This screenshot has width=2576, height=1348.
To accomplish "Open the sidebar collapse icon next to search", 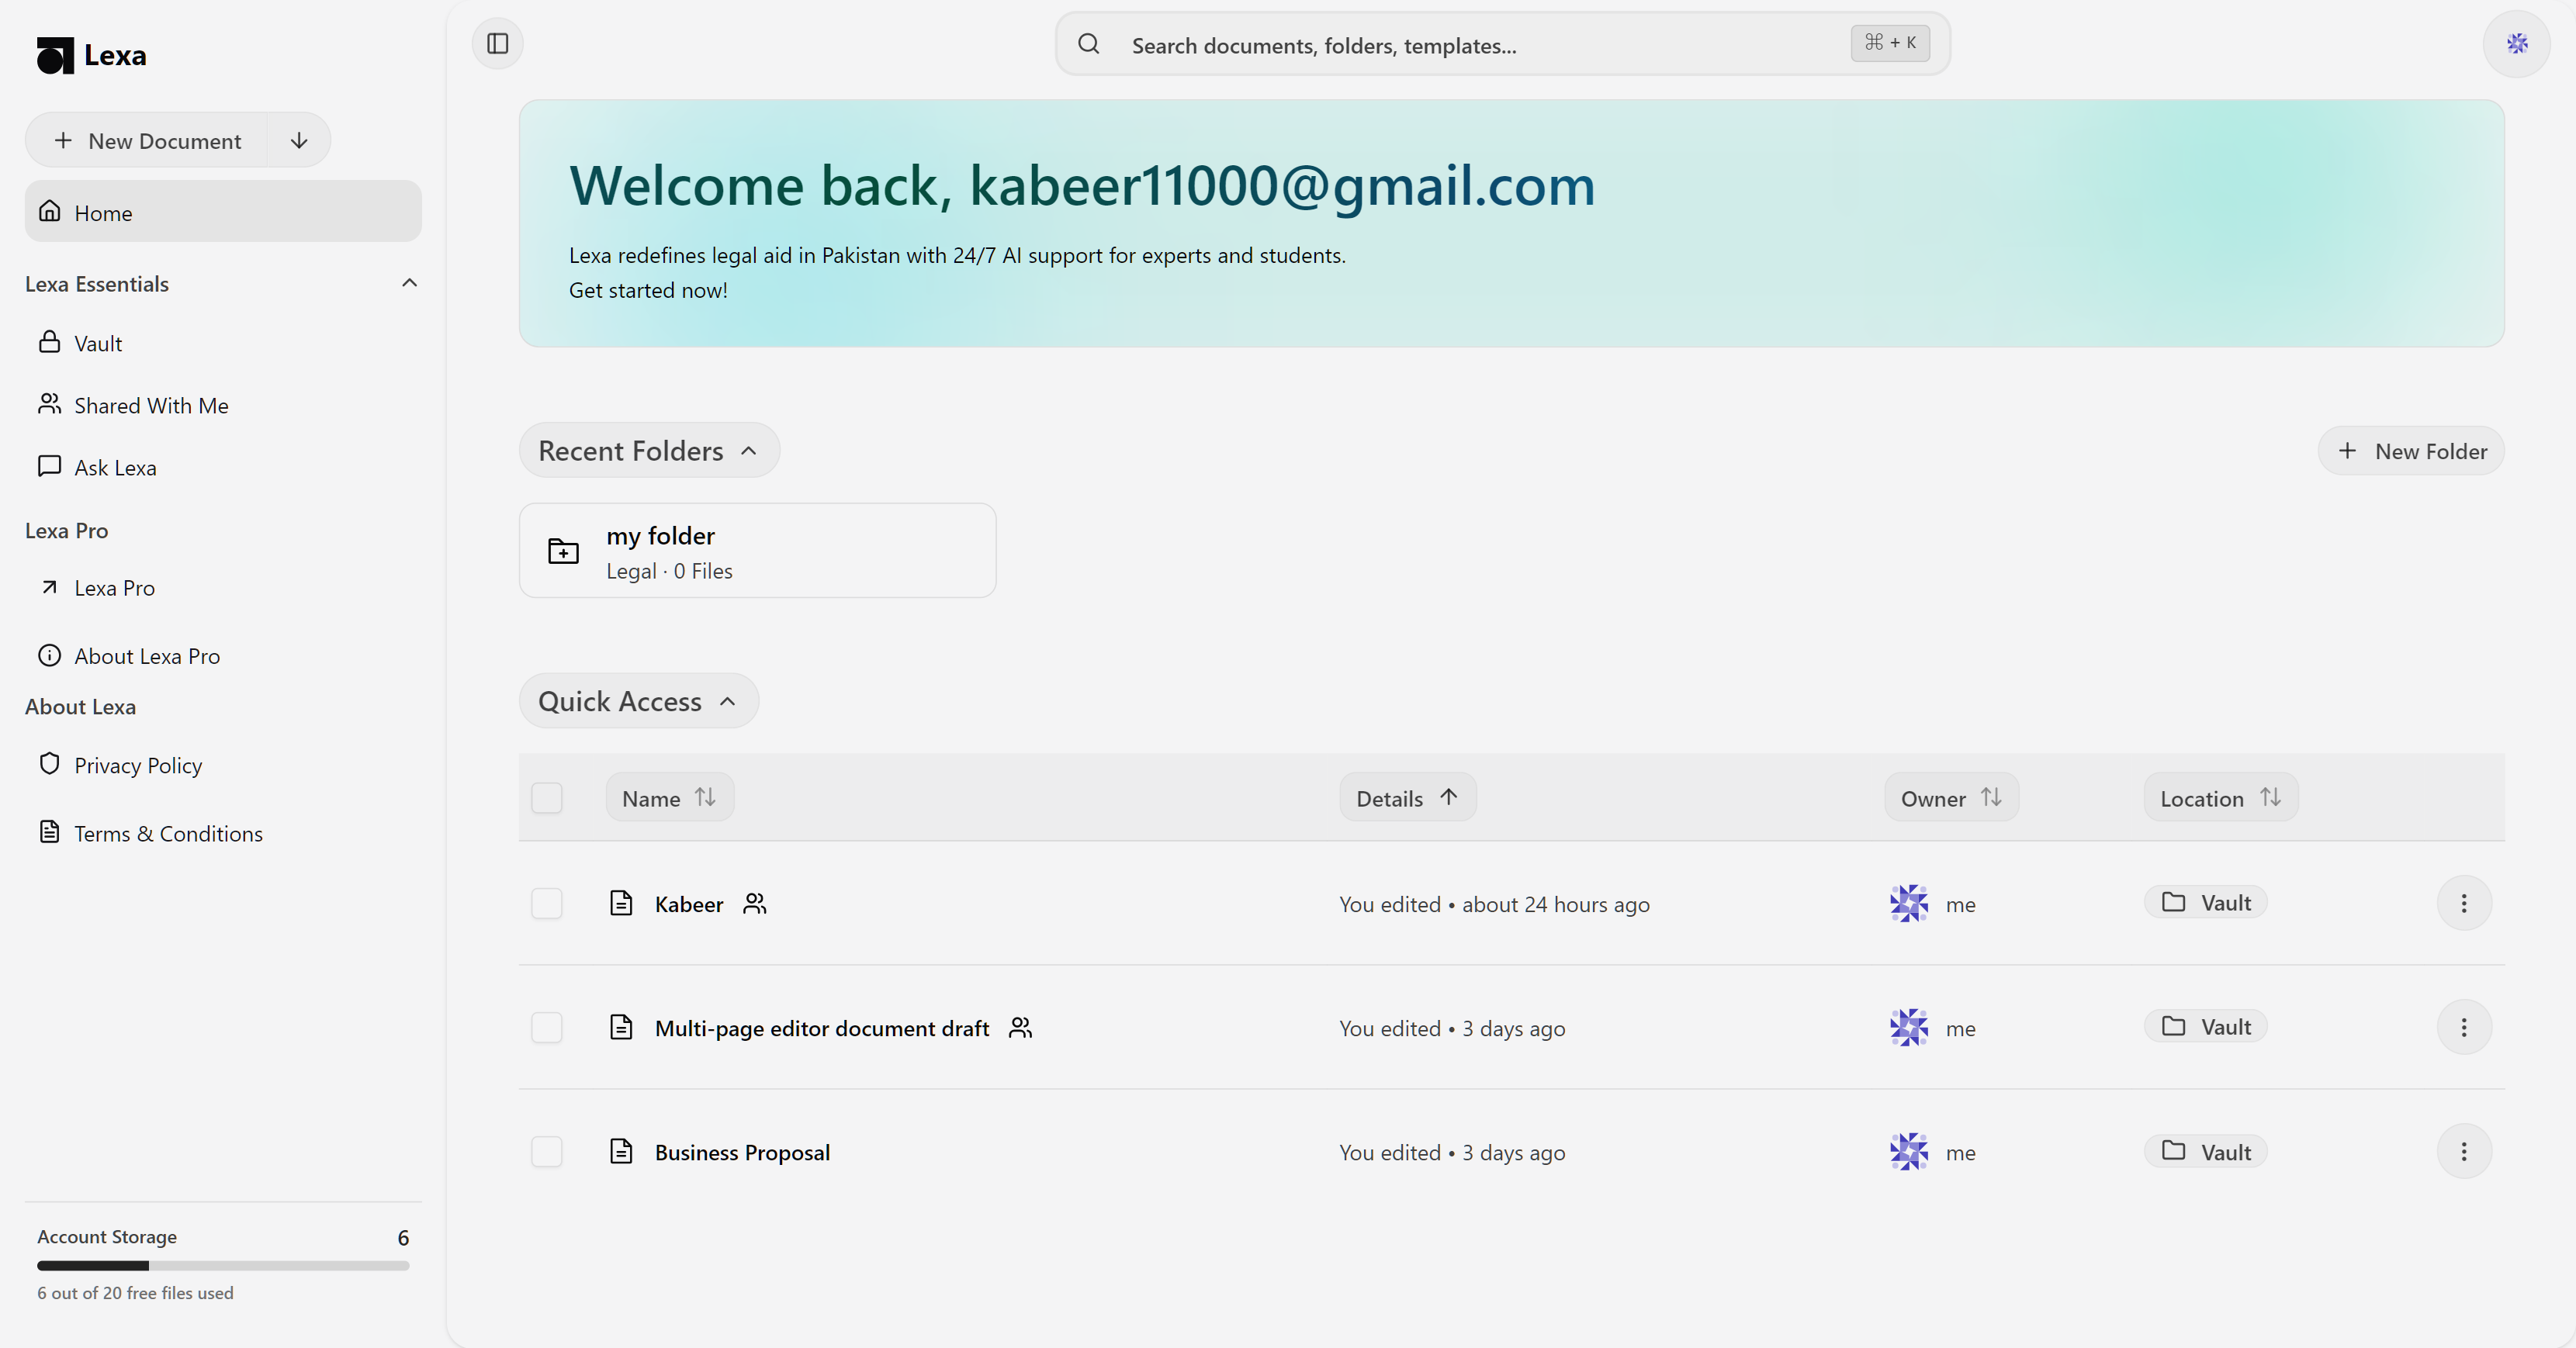I will (497, 43).
